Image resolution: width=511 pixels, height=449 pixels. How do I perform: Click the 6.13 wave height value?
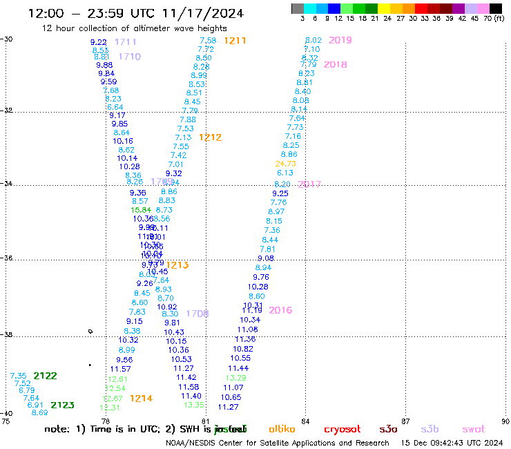click(285, 173)
